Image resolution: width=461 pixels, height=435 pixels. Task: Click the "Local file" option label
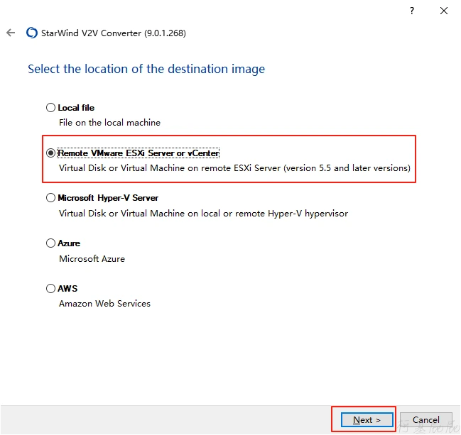pos(76,108)
